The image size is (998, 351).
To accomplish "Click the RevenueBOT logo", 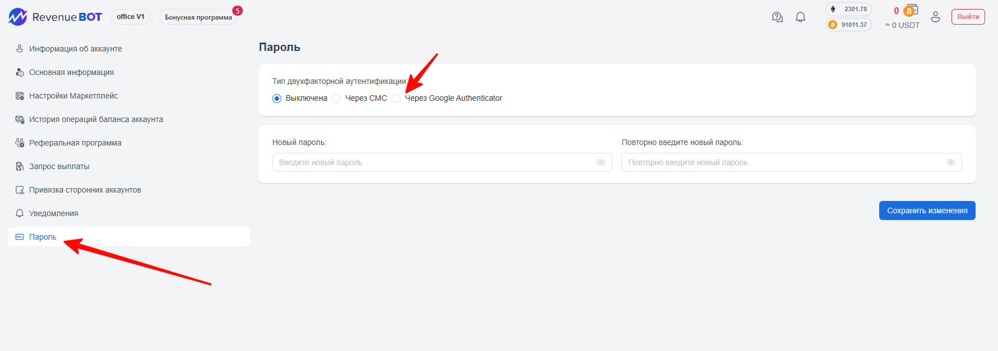I will point(55,17).
